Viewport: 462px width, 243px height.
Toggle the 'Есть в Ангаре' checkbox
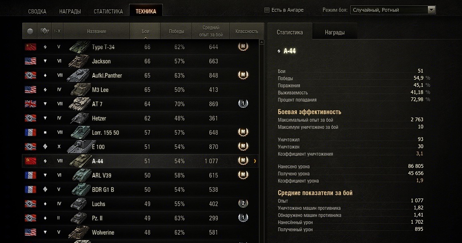click(267, 10)
